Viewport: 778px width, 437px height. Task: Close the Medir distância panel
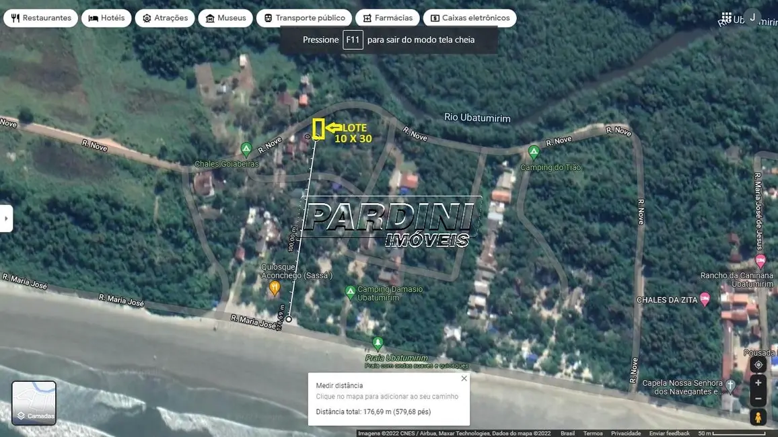[464, 378]
